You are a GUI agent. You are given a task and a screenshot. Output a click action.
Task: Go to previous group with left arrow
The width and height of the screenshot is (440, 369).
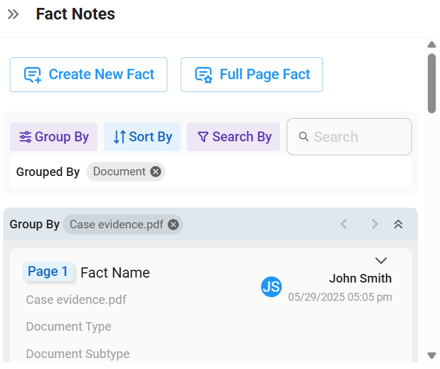[344, 224]
